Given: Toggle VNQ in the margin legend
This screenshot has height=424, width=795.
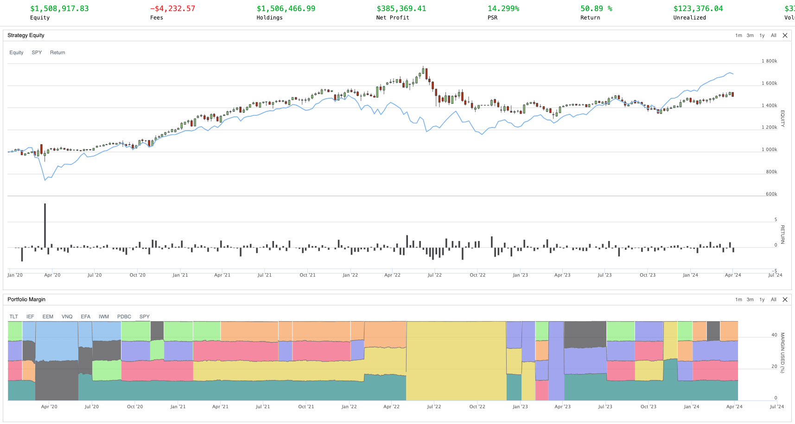Looking at the screenshot, I should coord(67,317).
